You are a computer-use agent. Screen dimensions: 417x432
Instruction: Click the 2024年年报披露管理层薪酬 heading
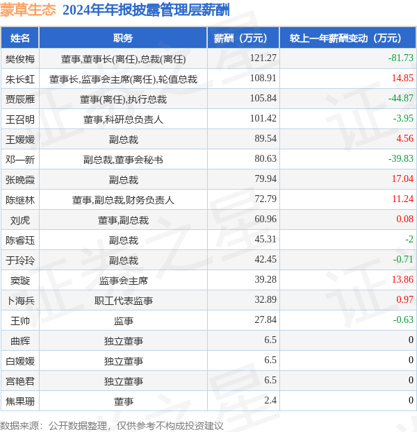point(146,10)
